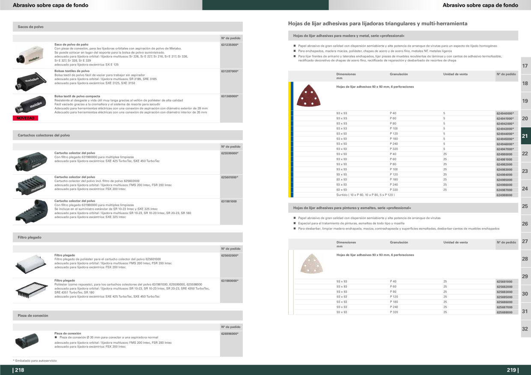The height and width of the screenshot is (375, 531).
Task: Click the Sacos de polvo section header
Action: click(128, 27)
